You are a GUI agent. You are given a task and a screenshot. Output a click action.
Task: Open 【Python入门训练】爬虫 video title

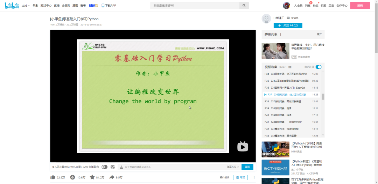(x=307, y=145)
